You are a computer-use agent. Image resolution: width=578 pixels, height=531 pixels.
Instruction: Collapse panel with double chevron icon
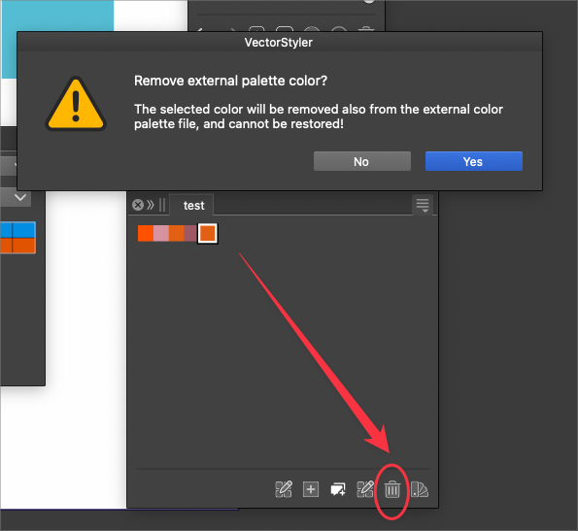click(151, 205)
